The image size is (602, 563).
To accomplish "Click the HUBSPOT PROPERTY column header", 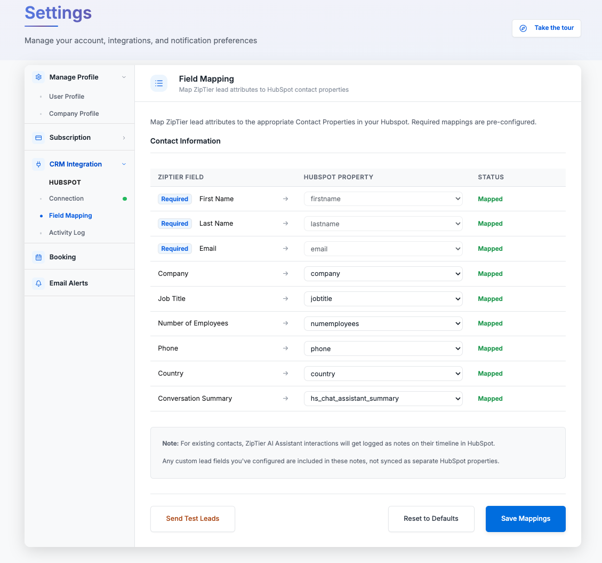I will (338, 177).
